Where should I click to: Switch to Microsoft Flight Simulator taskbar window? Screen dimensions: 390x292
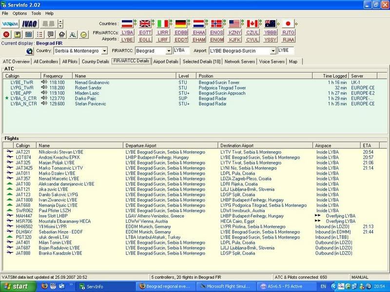click(226, 286)
